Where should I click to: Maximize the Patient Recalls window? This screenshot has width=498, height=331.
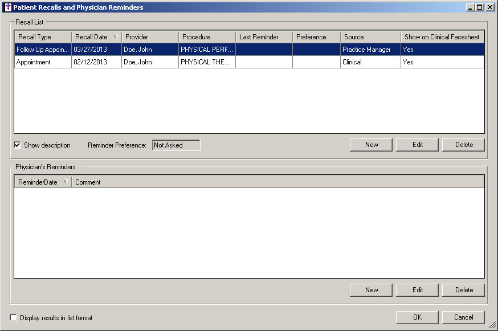tap(480, 7)
